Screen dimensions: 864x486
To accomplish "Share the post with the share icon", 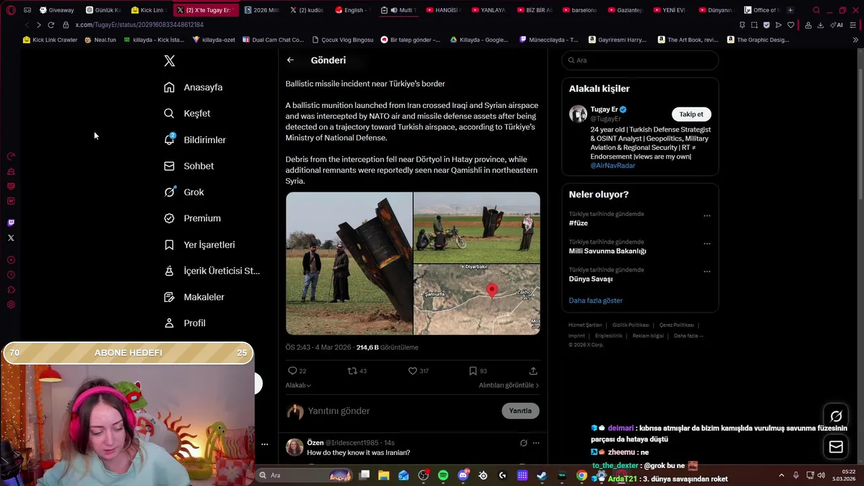I will [533, 371].
